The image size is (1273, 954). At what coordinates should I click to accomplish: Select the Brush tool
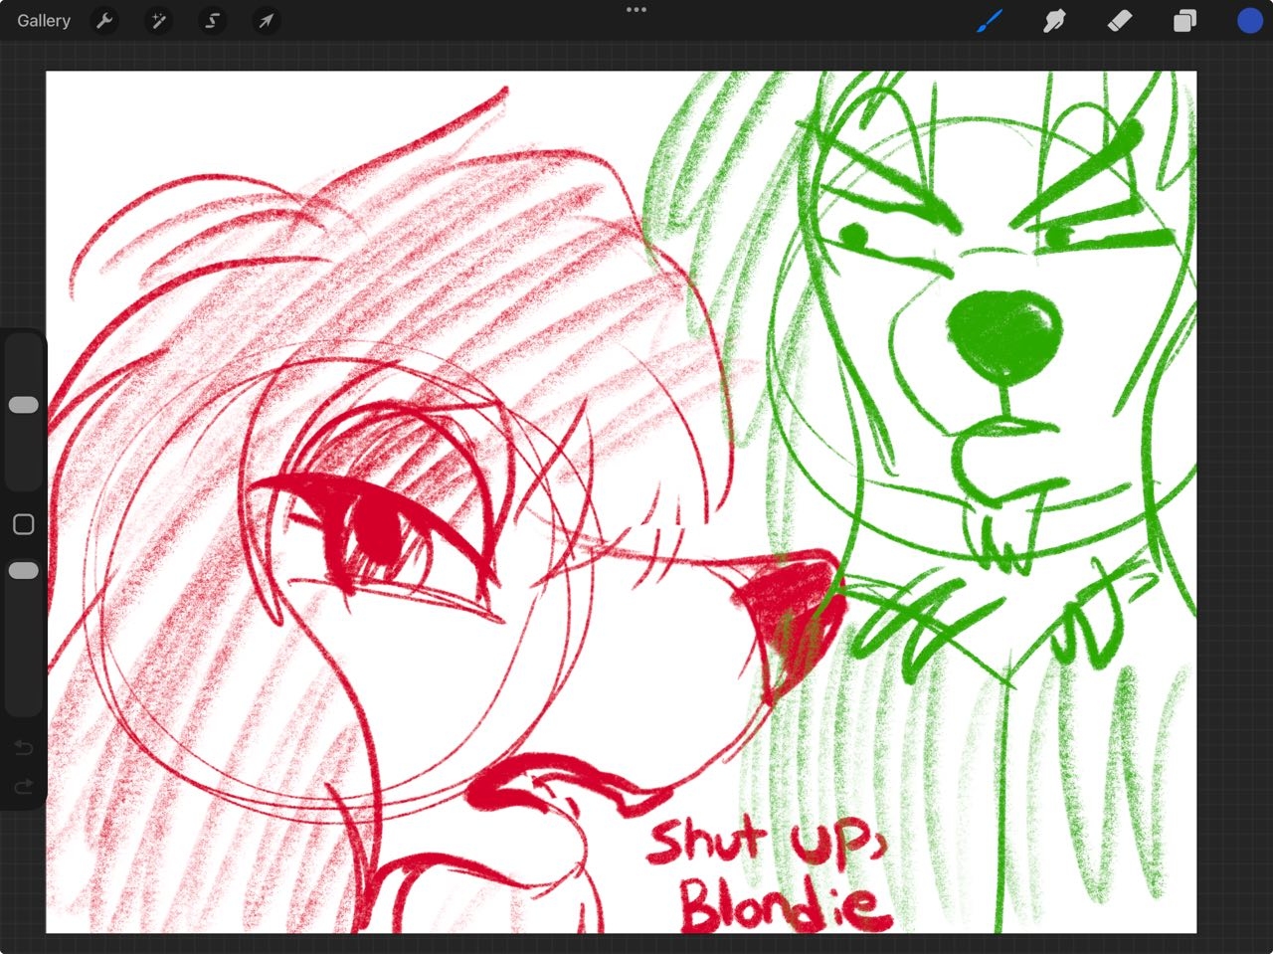click(x=990, y=21)
